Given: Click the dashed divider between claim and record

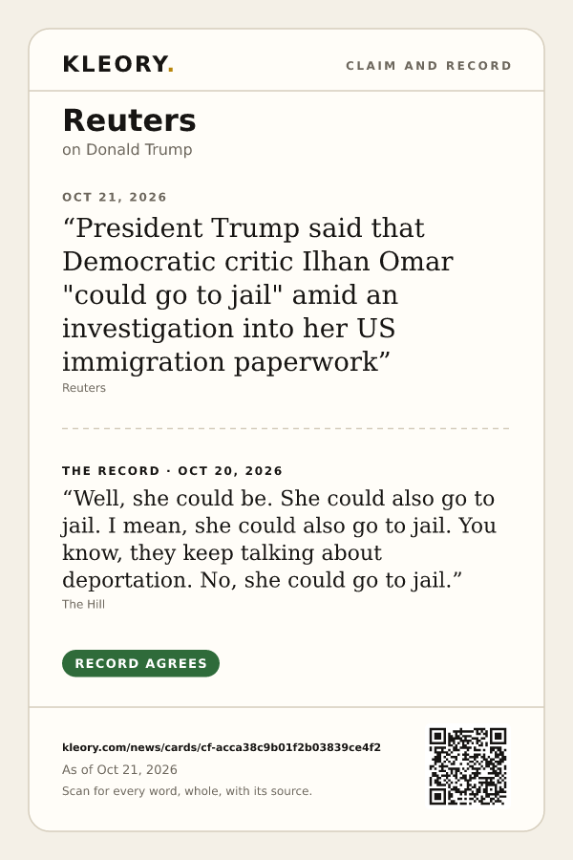Looking at the screenshot, I should click(286, 428).
